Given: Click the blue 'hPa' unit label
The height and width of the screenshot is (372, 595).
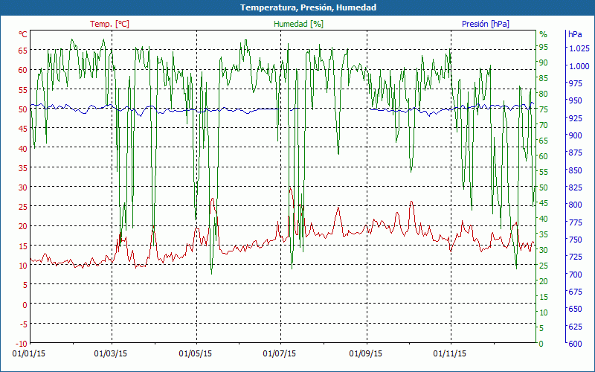Looking at the screenshot, I should click(x=575, y=34).
